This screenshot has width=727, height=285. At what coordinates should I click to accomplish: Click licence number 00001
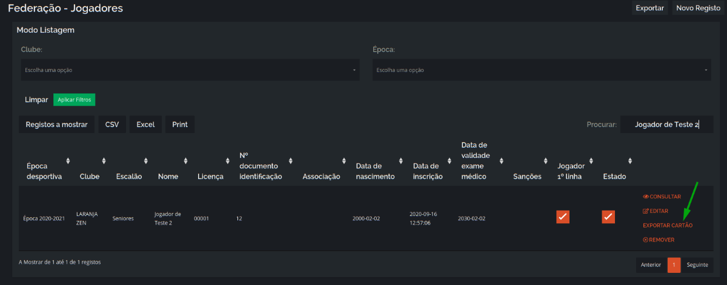201,218
